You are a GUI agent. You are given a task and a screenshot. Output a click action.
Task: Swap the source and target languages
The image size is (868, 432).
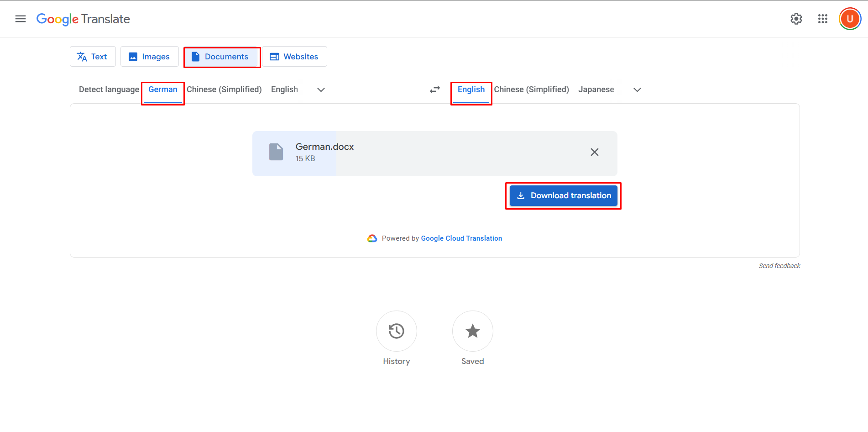pyautogui.click(x=434, y=90)
